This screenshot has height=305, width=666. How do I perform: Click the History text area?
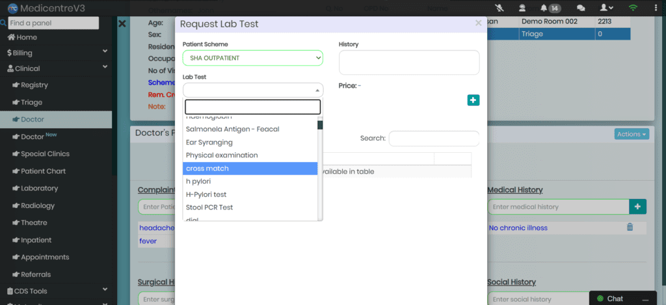[x=409, y=62]
